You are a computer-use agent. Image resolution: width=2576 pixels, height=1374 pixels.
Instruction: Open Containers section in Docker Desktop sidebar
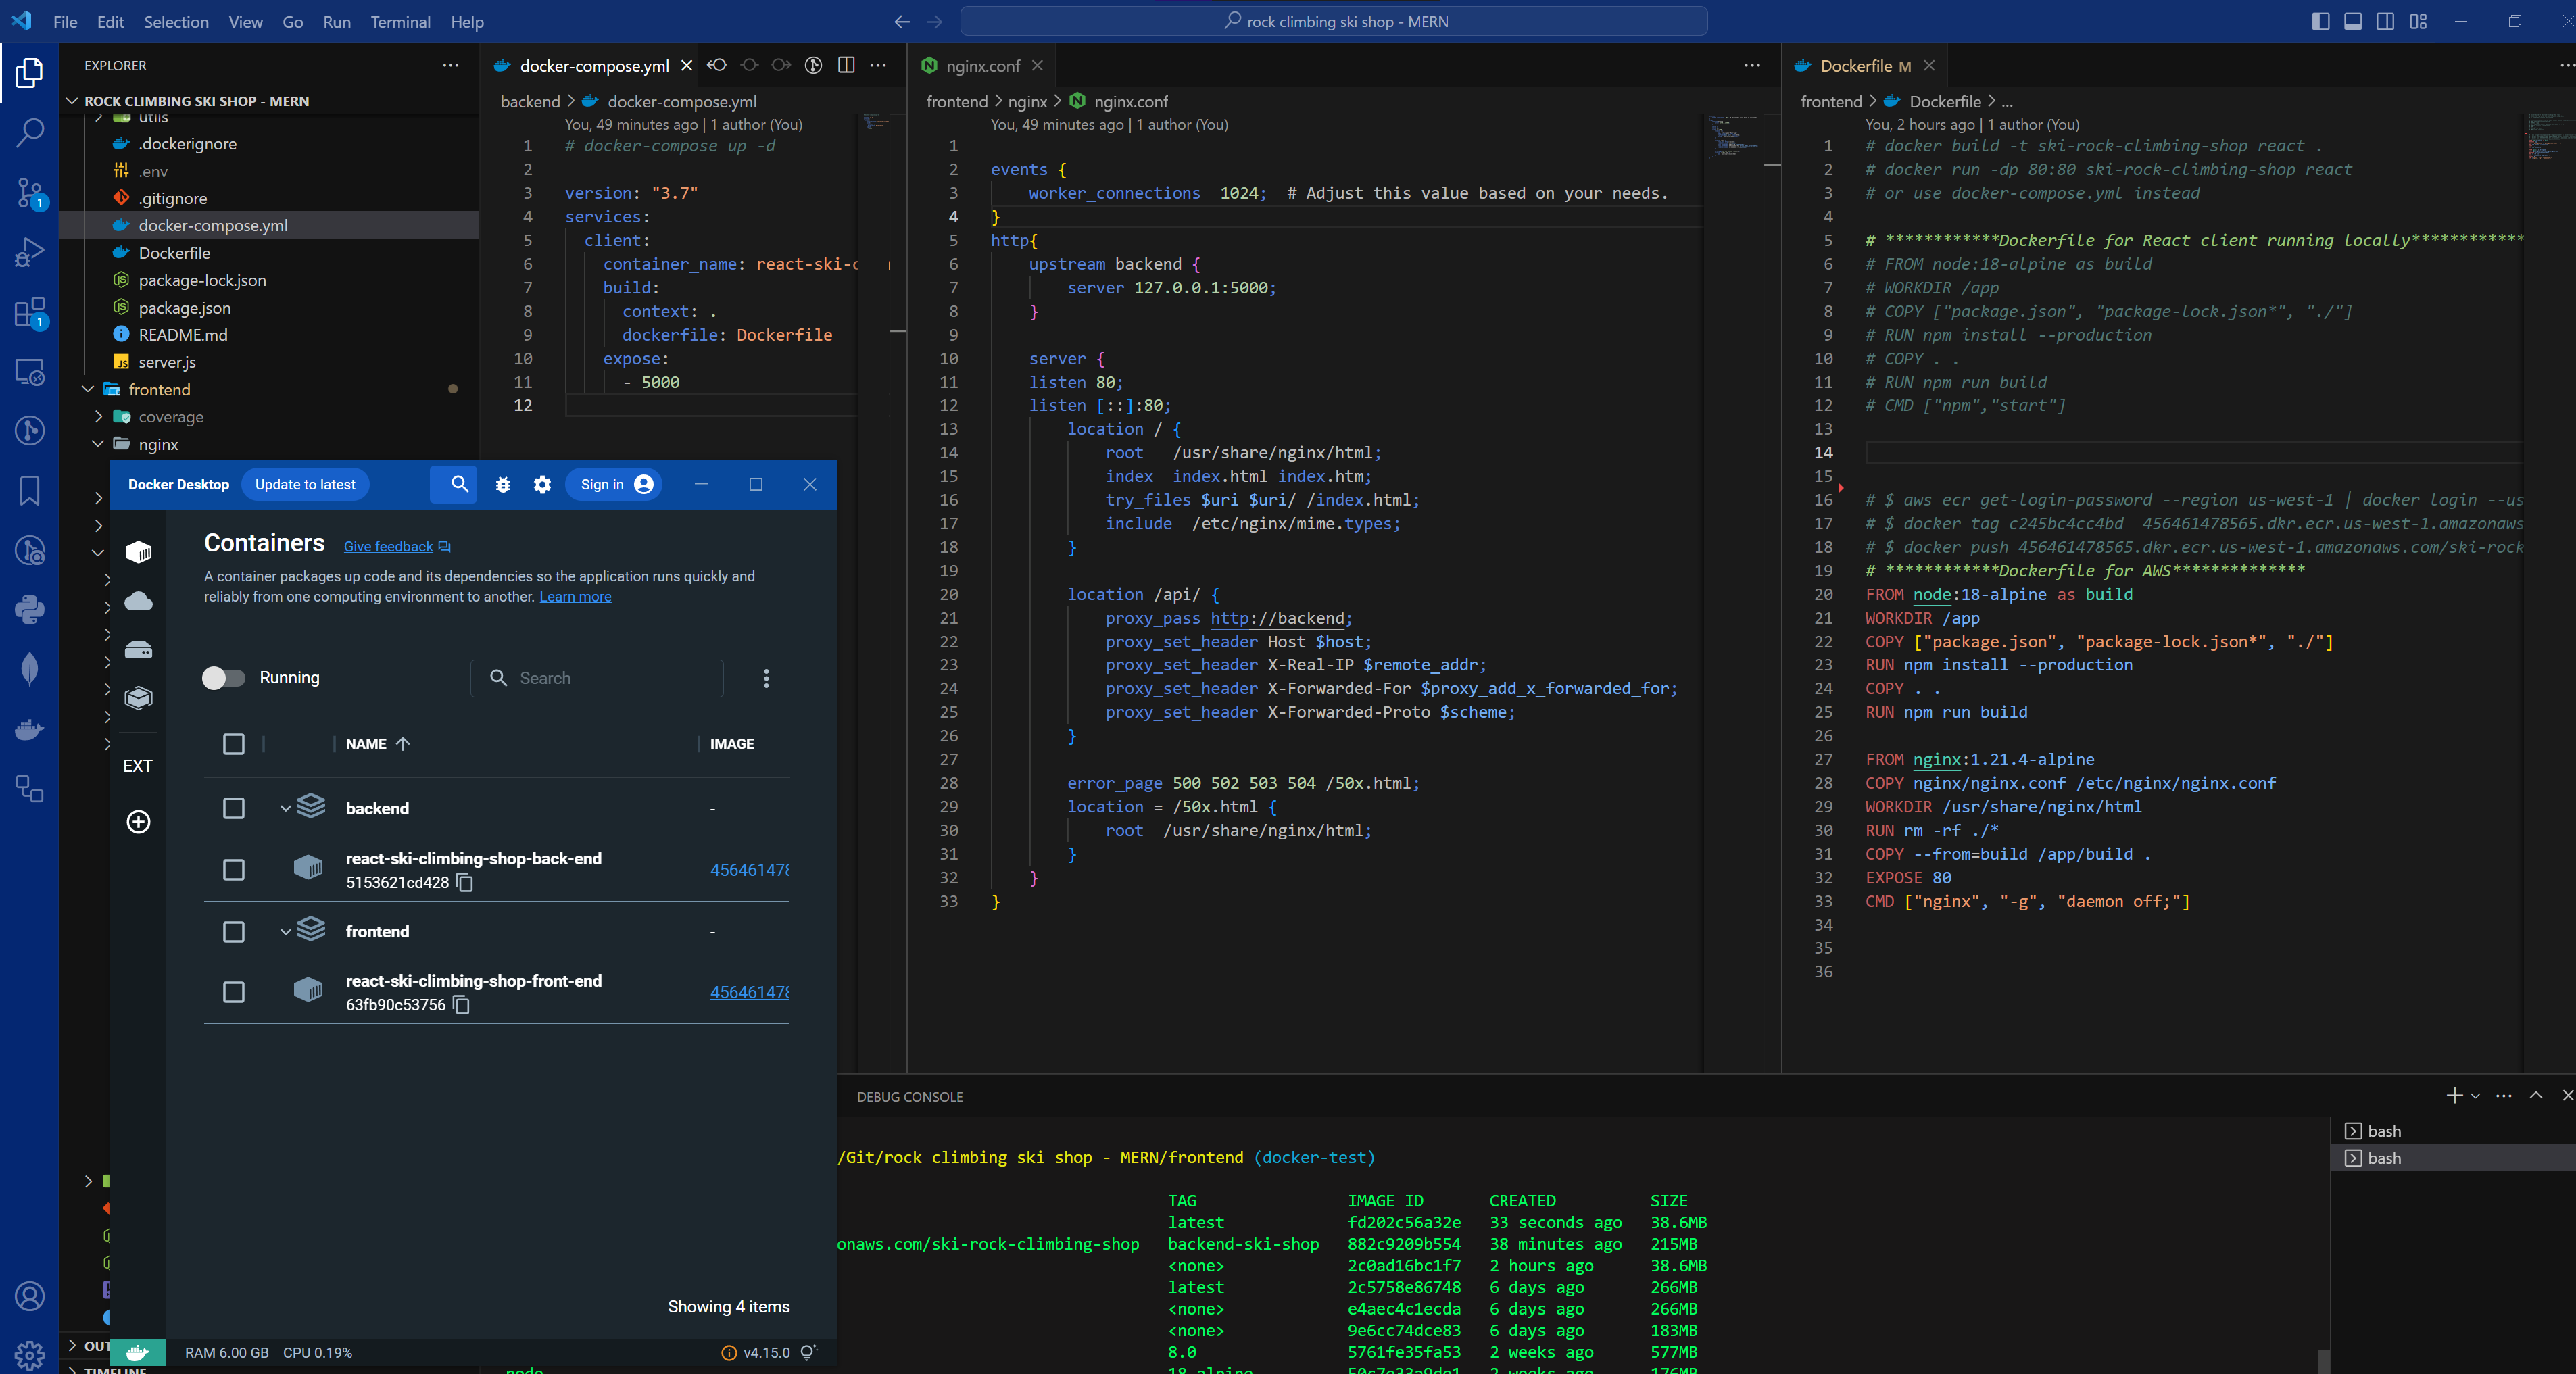tap(138, 552)
